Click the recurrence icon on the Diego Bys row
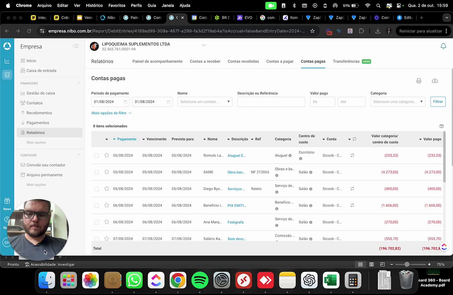Viewport: 453px width, 295px height. [x=352, y=189]
